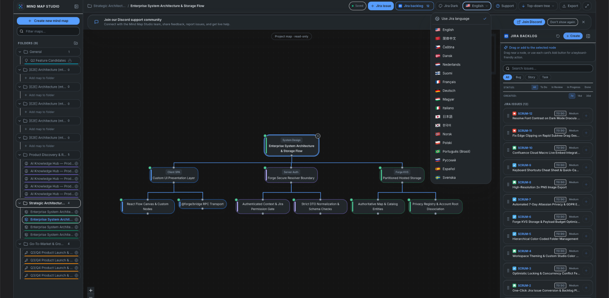This screenshot has height=298, width=609.
Task: Click the task icon on SCRUM-9
Action: [x=514, y=165]
